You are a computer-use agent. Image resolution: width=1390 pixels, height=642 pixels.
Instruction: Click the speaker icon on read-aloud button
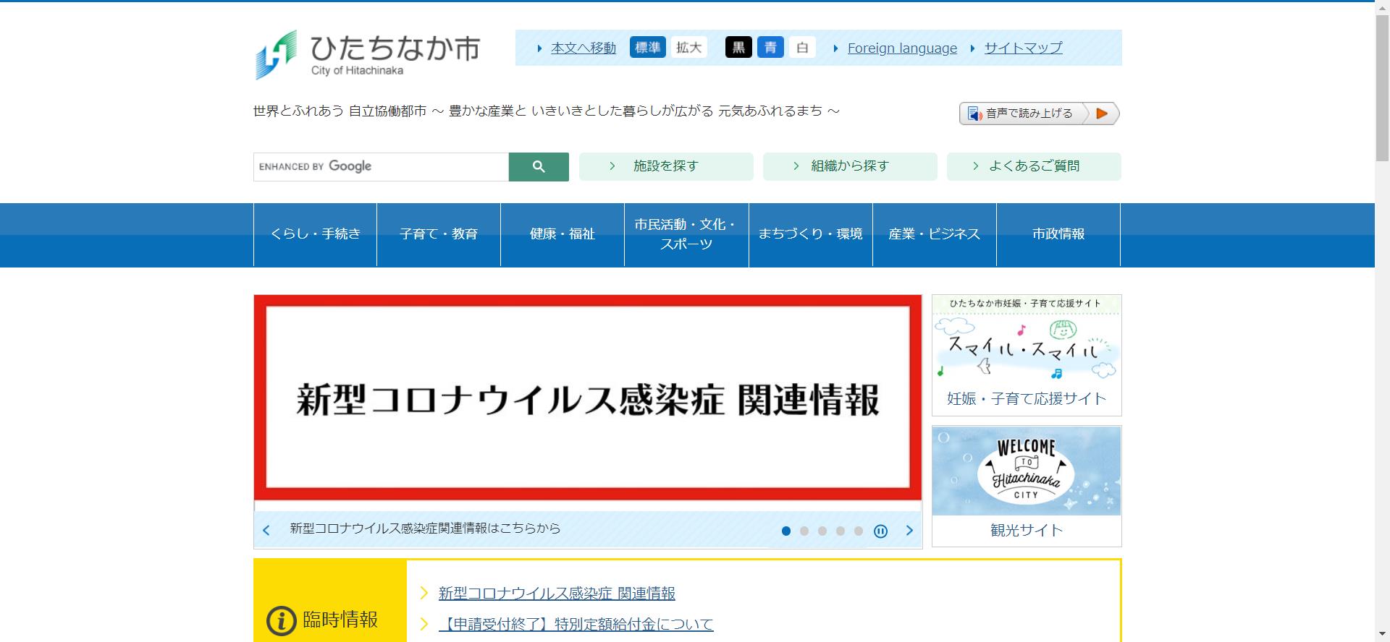(974, 114)
